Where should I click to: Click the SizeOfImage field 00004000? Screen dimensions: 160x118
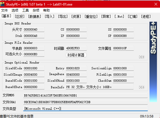34,75
